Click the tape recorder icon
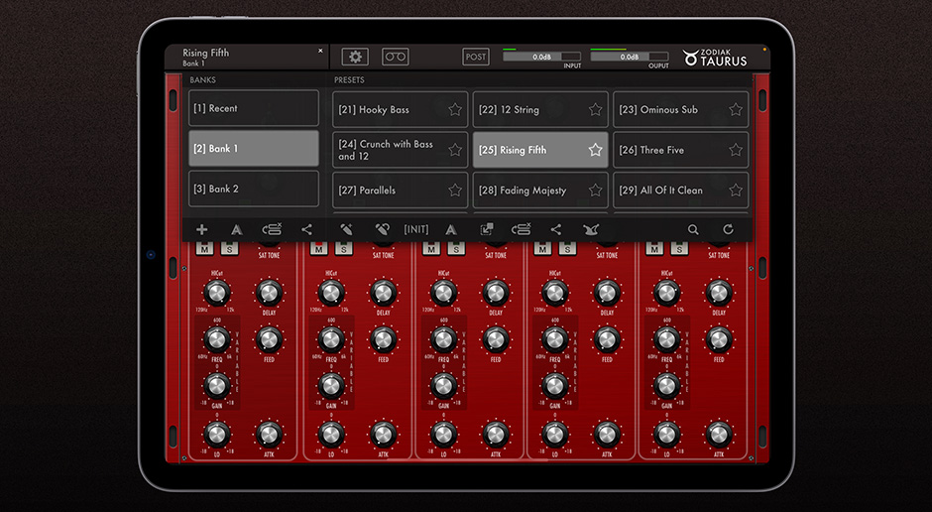The height and width of the screenshot is (512, 932). (x=395, y=58)
